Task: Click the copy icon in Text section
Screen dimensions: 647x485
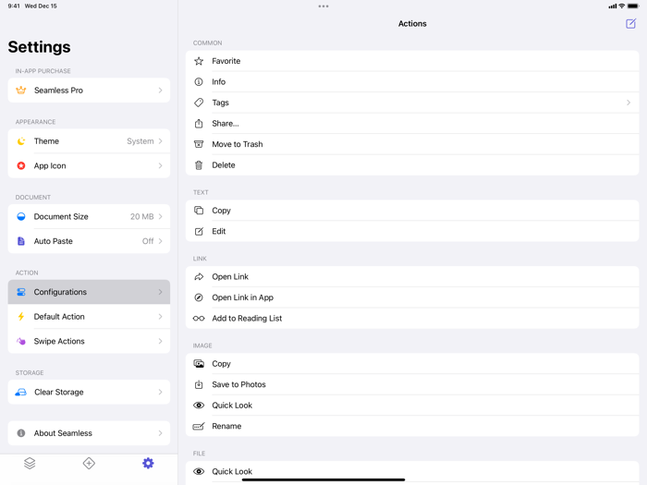Action: pyautogui.click(x=199, y=211)
